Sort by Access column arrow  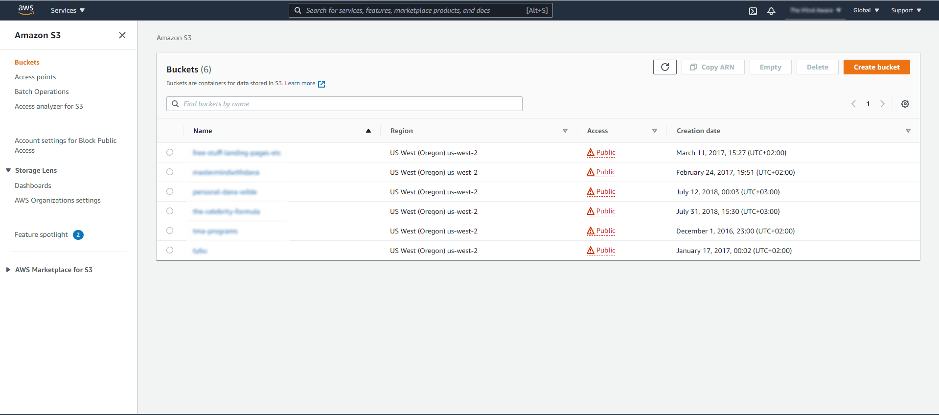(x=655, y=131)
